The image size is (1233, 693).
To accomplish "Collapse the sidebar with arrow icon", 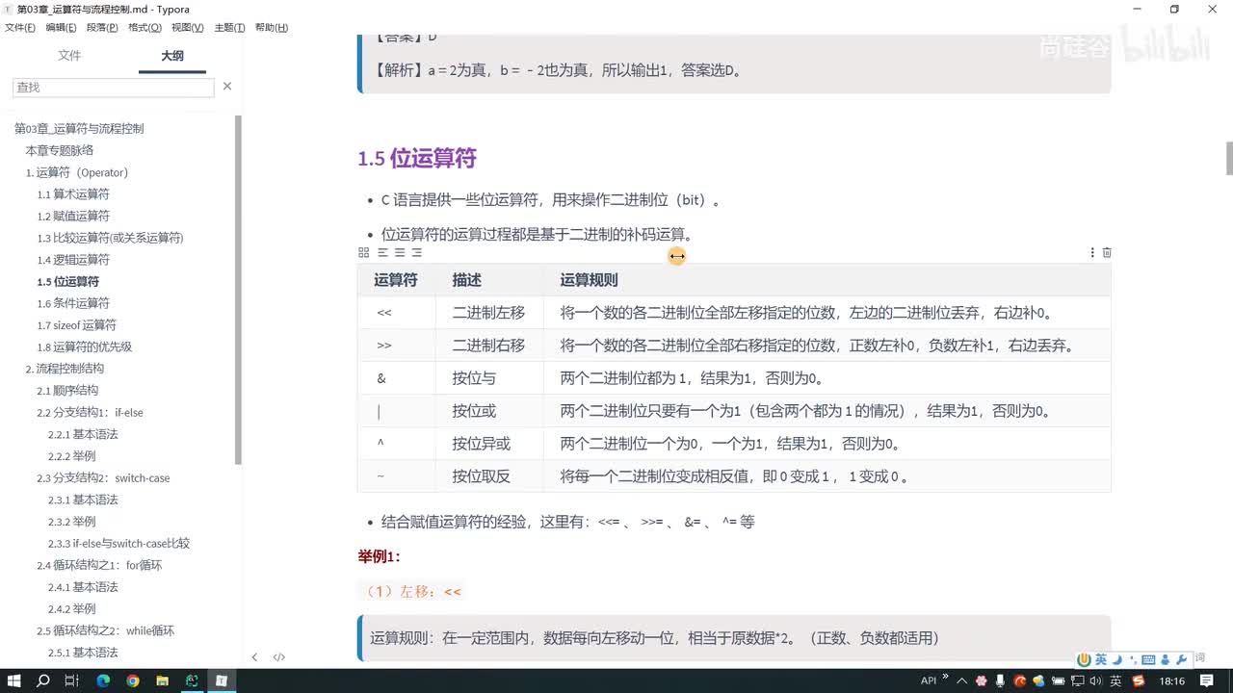I will [x=254, y=657].
